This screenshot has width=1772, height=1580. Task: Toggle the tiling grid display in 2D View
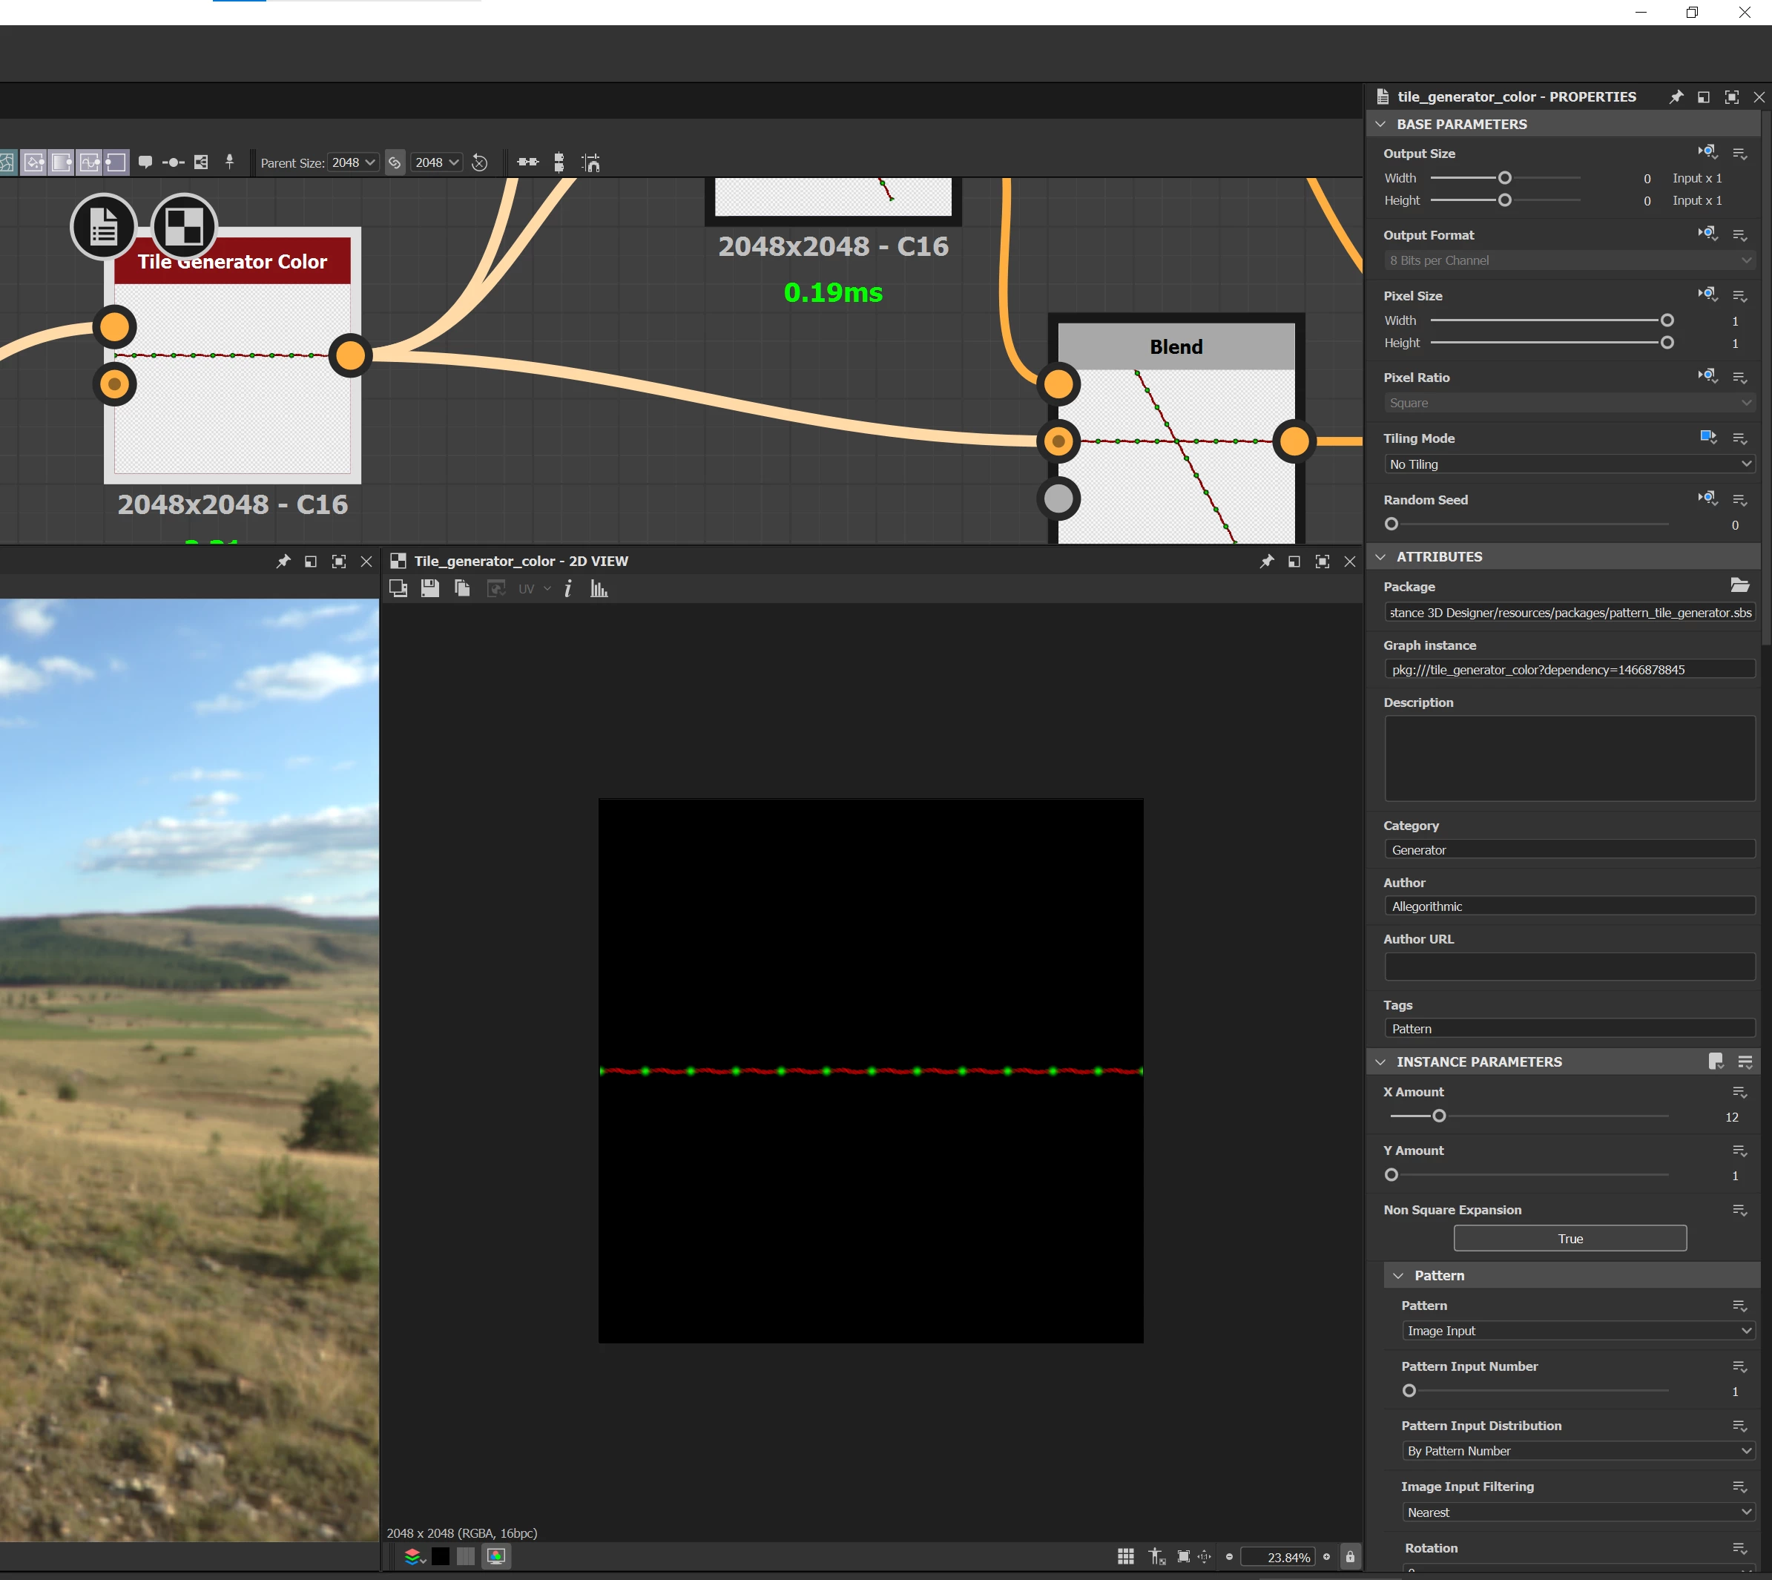(1125, 1556)
